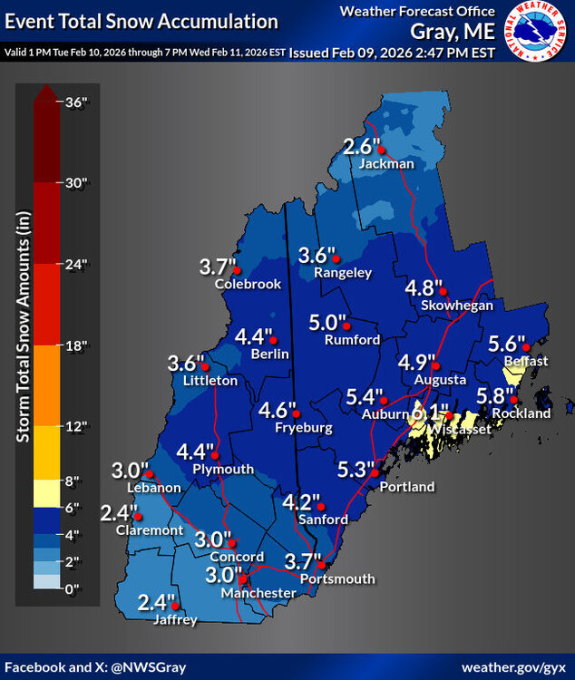Select the Rangeley location marker dot
575x680 pixels.
coord(344,257)
